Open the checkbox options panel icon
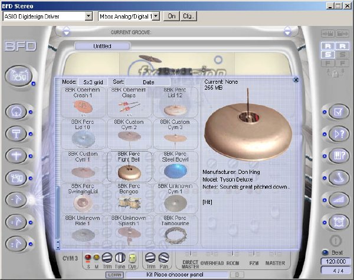Viewport: 354px width, 280px height. coord(339,111)
